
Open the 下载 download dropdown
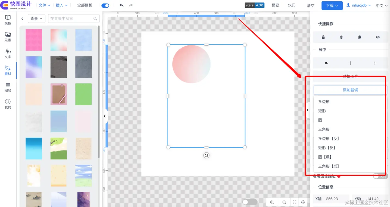332,5
